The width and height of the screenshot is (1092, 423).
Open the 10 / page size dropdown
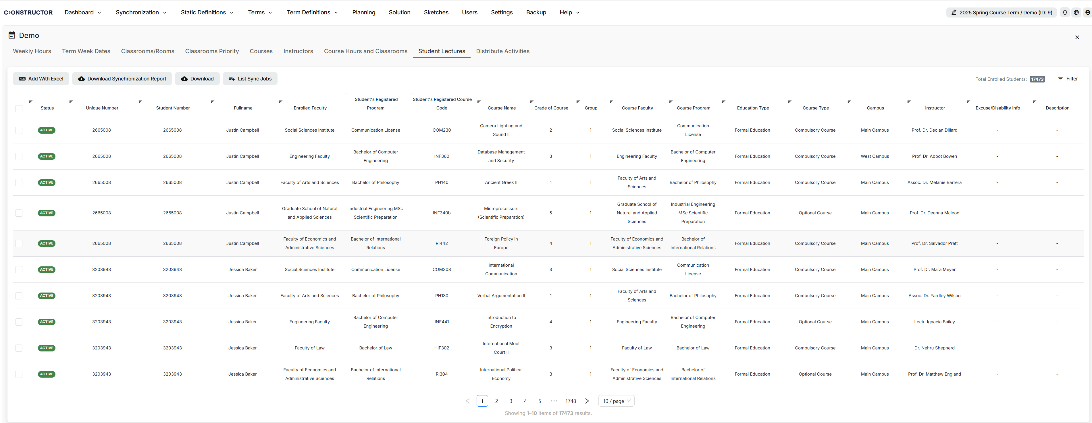(616, 401)
